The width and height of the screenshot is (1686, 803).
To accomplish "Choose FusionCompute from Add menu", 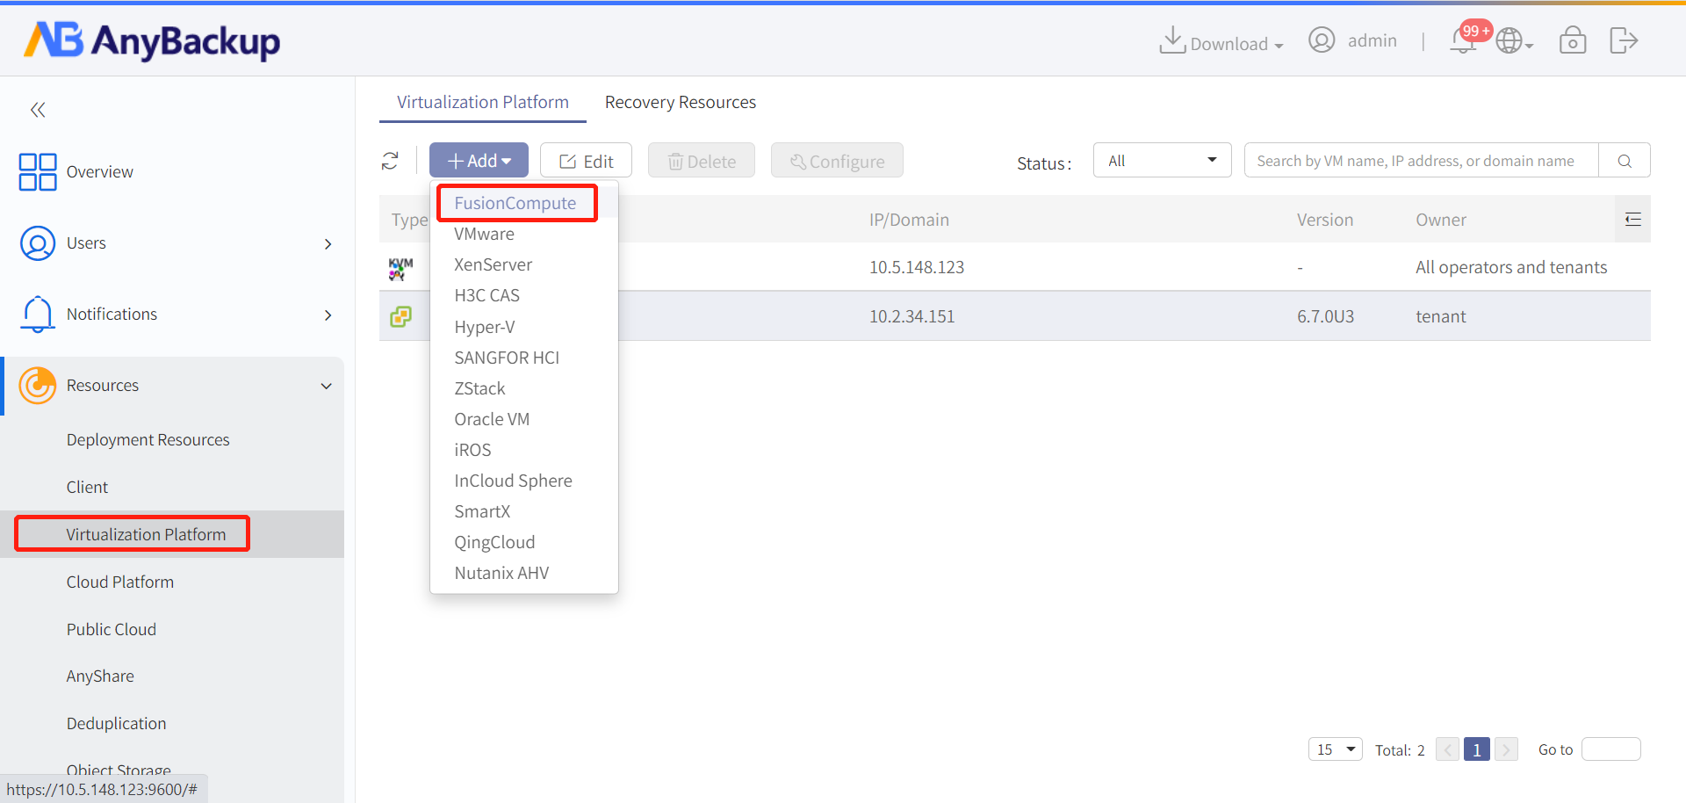I will click(515, 203).
